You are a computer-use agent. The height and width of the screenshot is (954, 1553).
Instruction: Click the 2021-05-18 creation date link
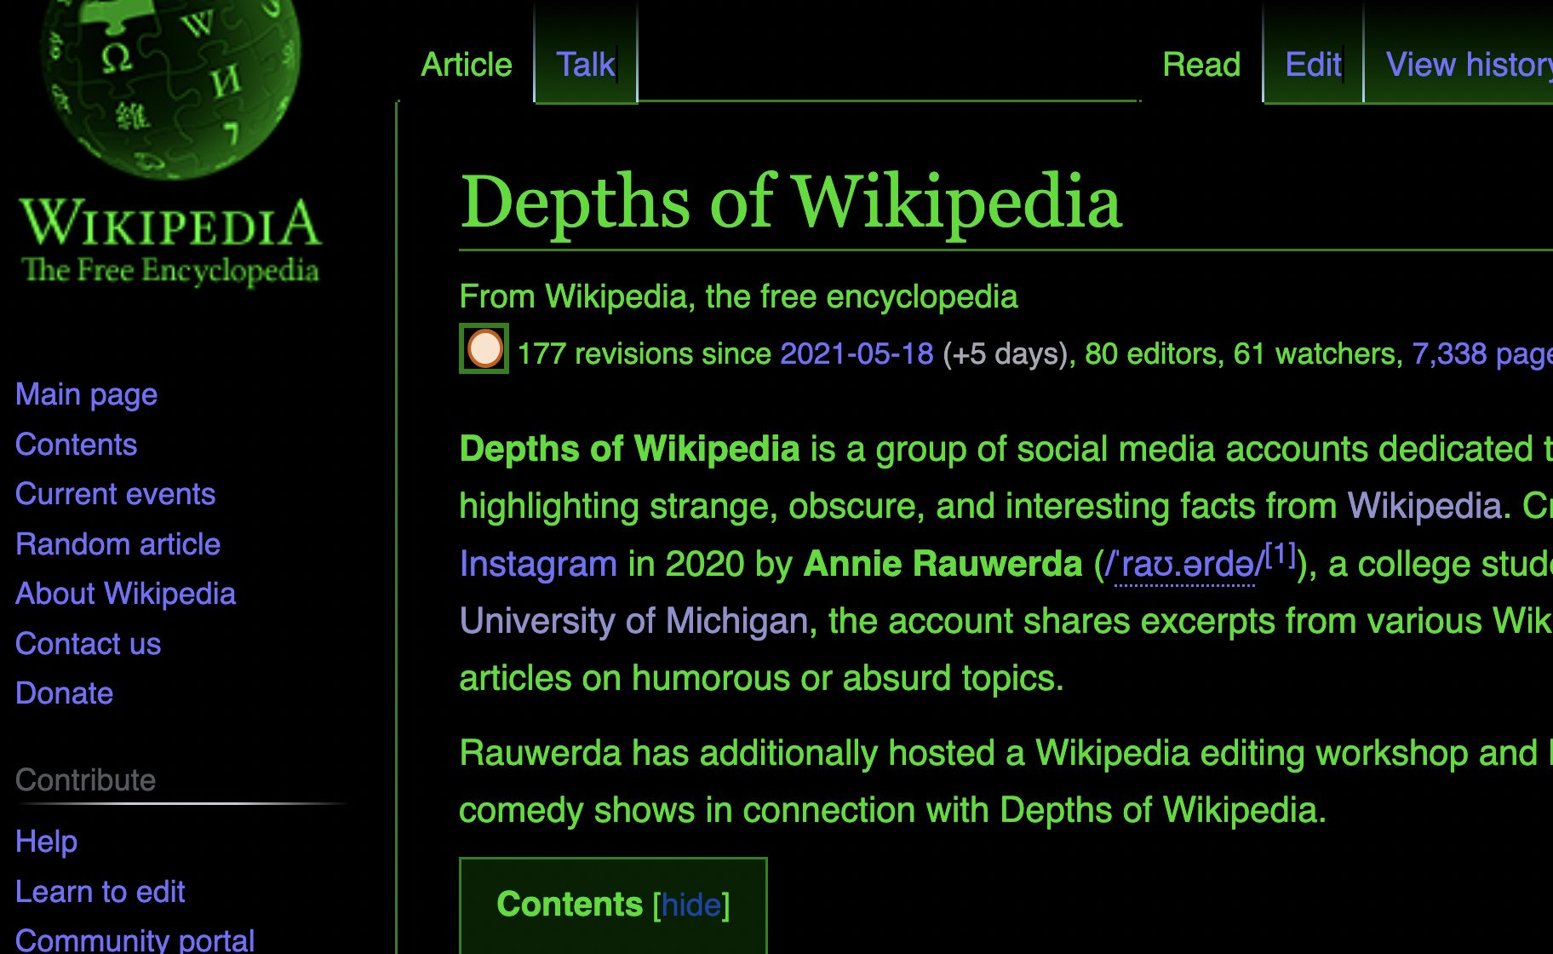coord(857,353)
